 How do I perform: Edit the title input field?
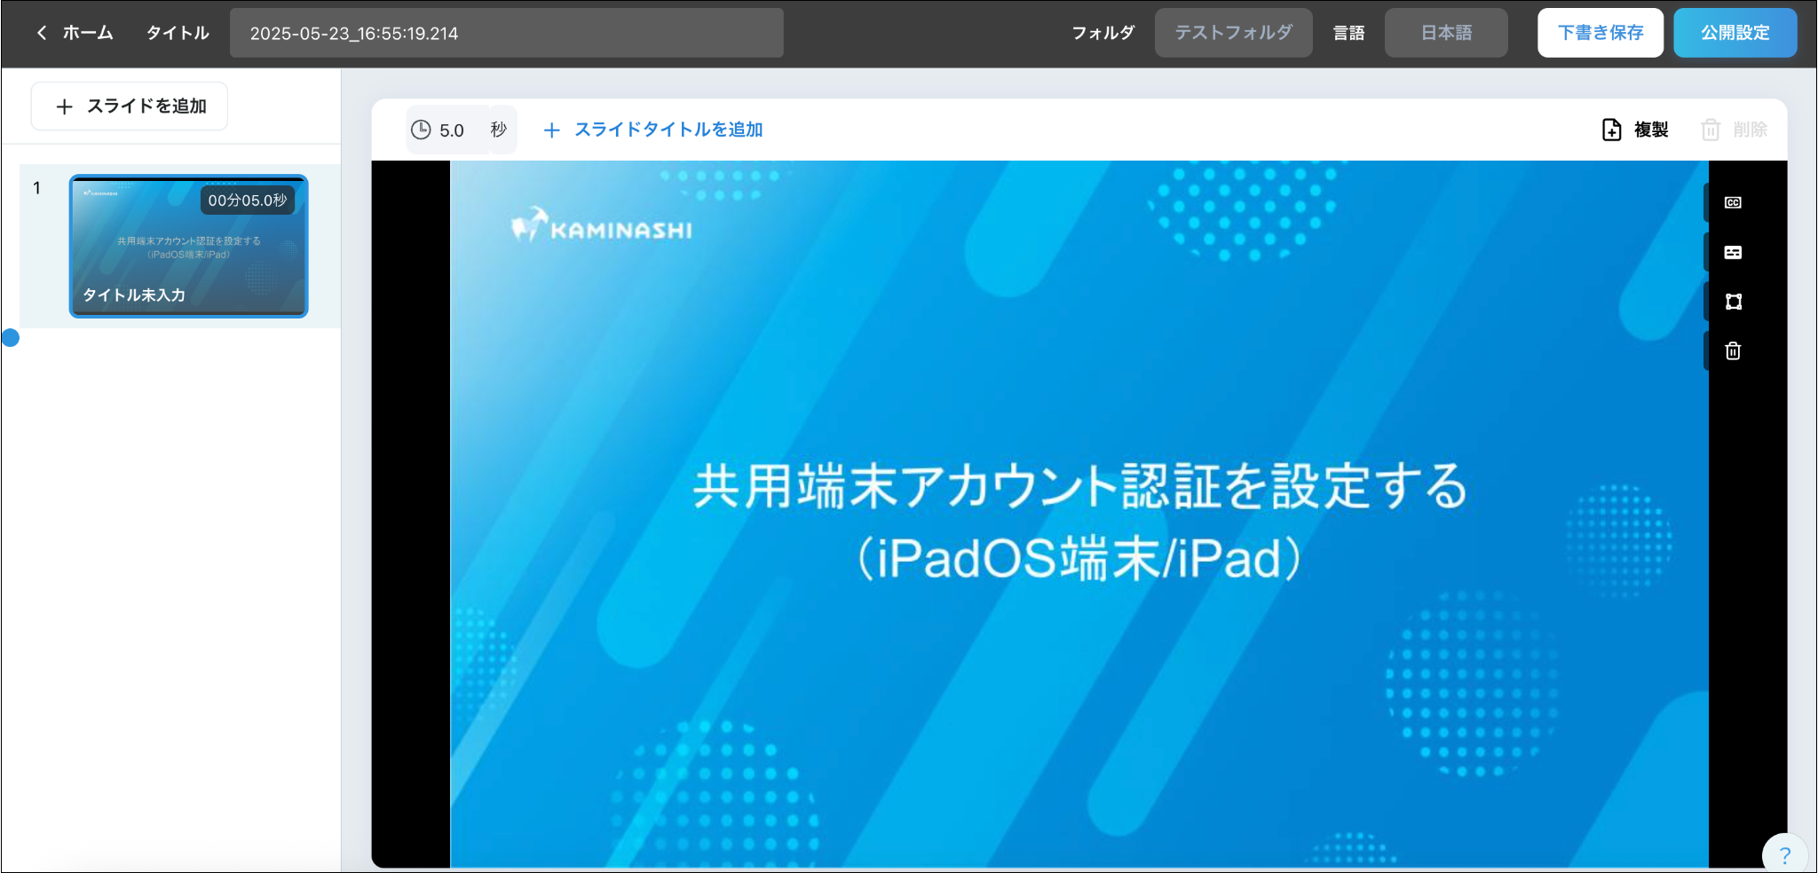506,33
